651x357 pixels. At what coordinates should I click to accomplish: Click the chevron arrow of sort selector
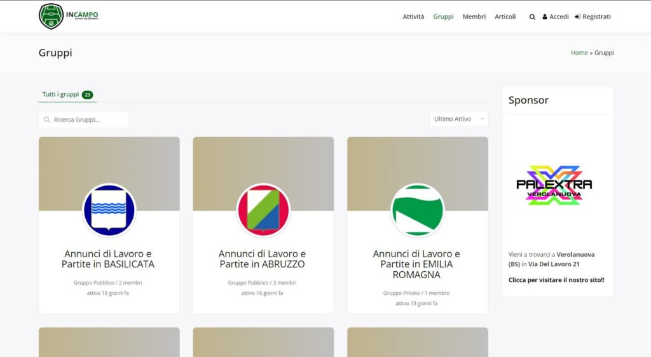pyautogui.click(x=482, y=119)
